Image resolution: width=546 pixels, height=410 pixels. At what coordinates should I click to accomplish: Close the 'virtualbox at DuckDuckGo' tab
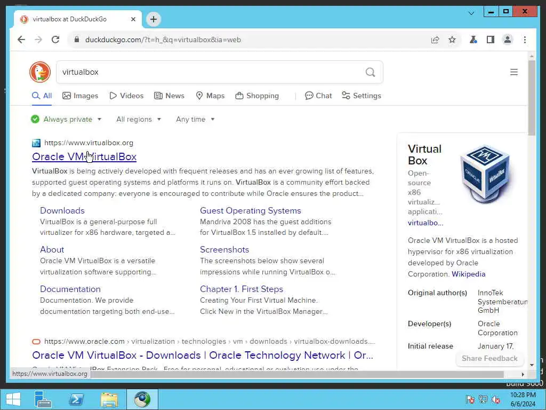(x=133, y=19)
